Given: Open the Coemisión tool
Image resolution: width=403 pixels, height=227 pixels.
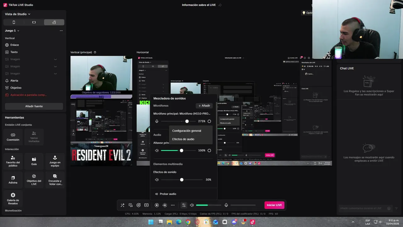Looking at the screenshot, I should (13, 137).
